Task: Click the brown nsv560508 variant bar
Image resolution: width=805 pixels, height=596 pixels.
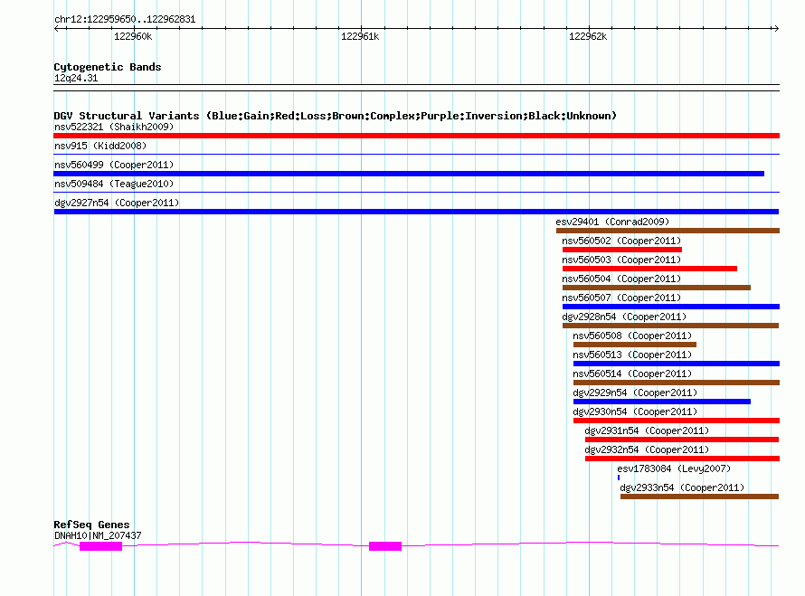Action: (x=635, y=345)
